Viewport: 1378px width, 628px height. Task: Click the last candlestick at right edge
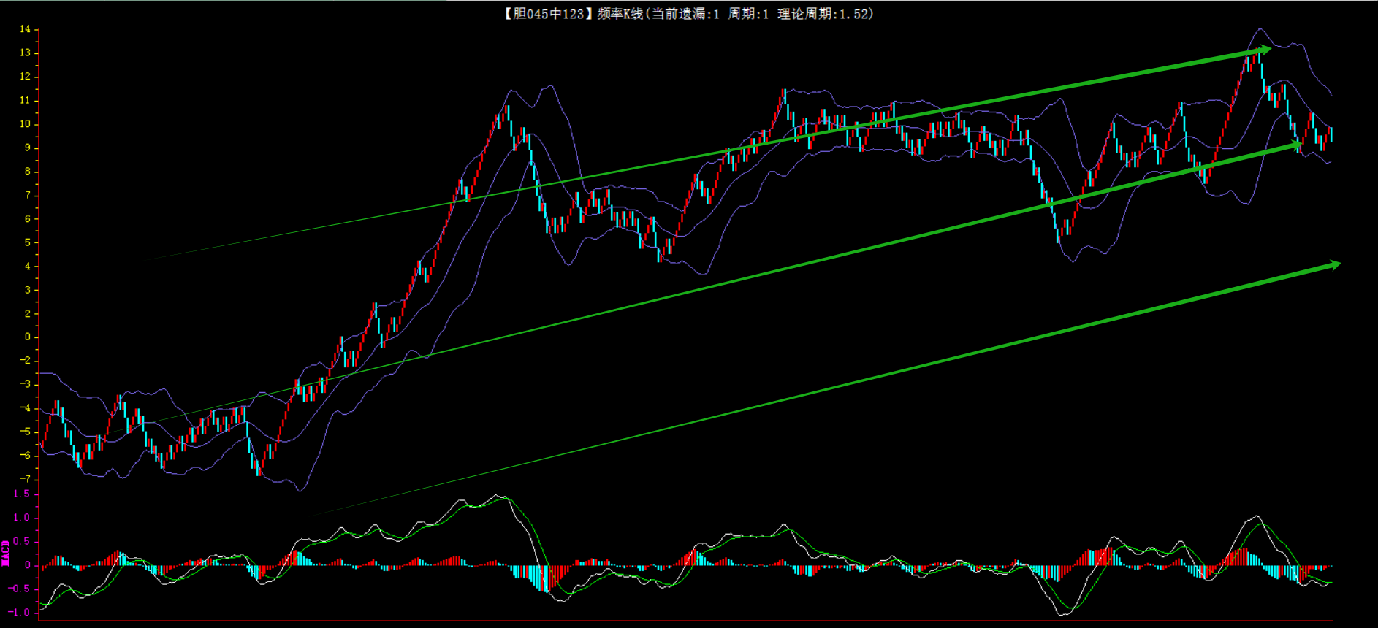1331,134
